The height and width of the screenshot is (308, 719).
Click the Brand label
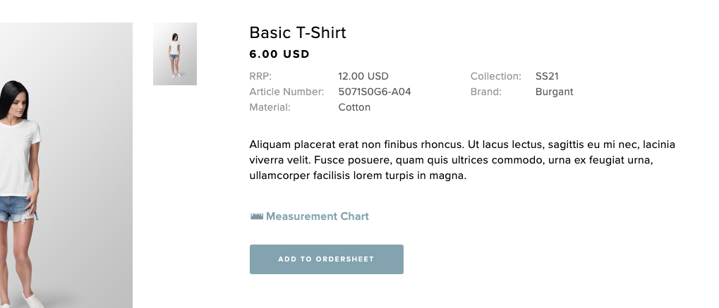tap(486, 92)
